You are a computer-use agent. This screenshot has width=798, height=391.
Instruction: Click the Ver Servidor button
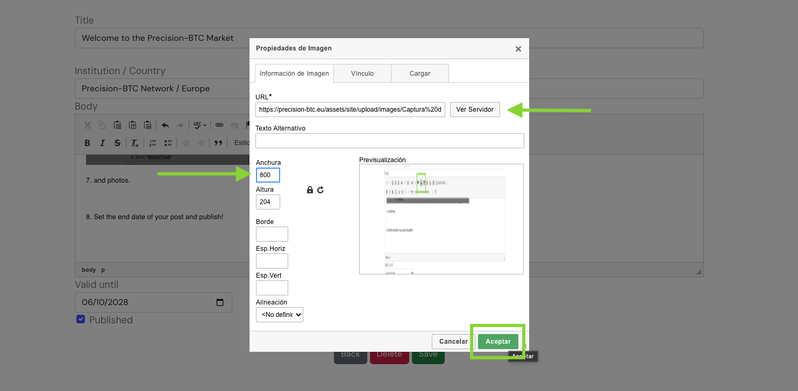475,110
